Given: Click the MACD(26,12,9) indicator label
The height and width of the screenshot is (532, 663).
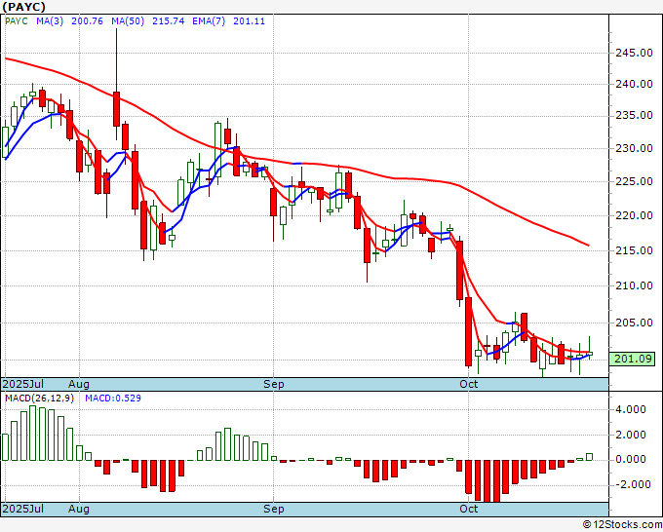Looking at the screenshot, I should pyautogui.click(x=39, y=399).
